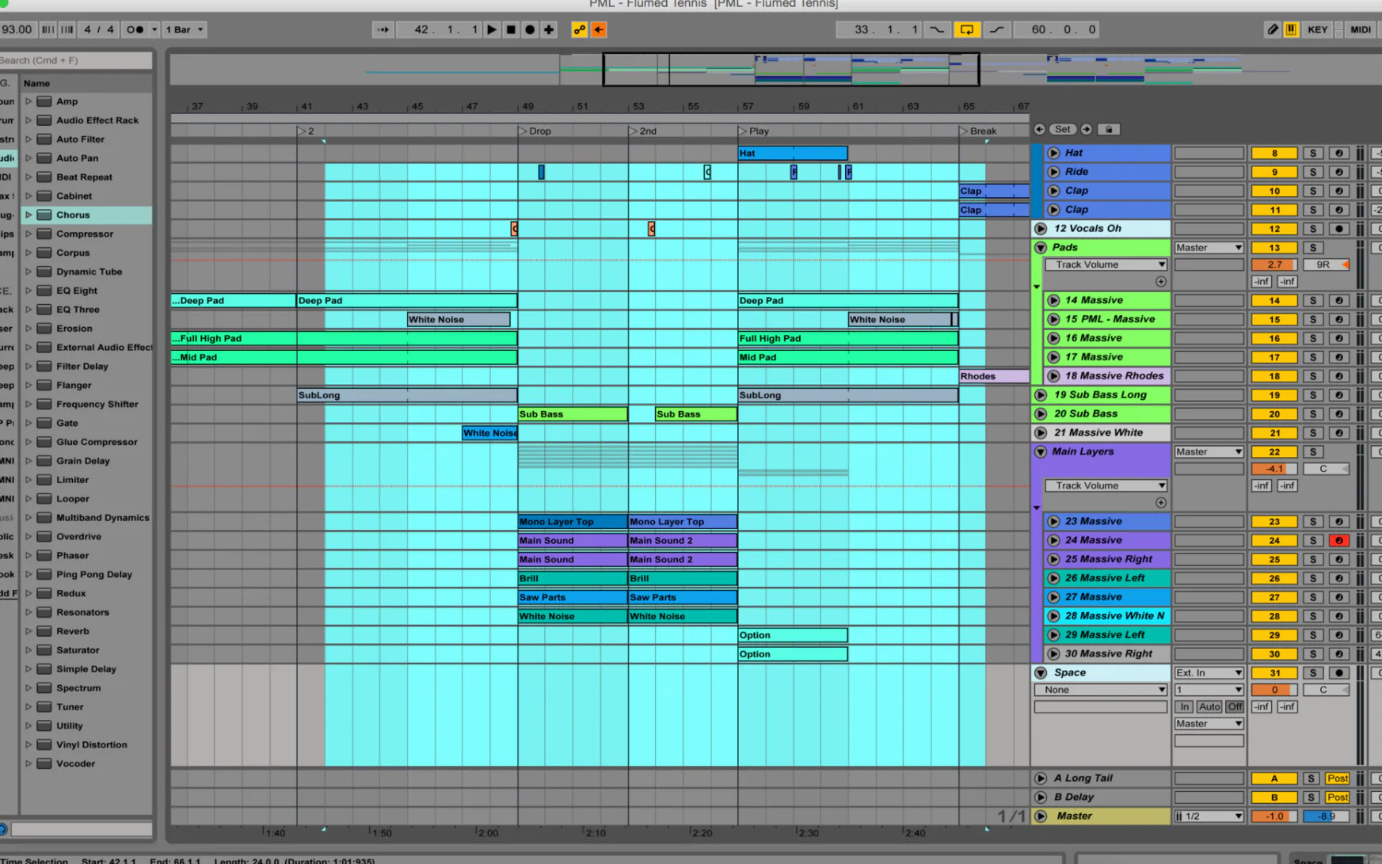Toggle the Loop switch in transport
The image size is (1382, 864).
coord(966,29)
